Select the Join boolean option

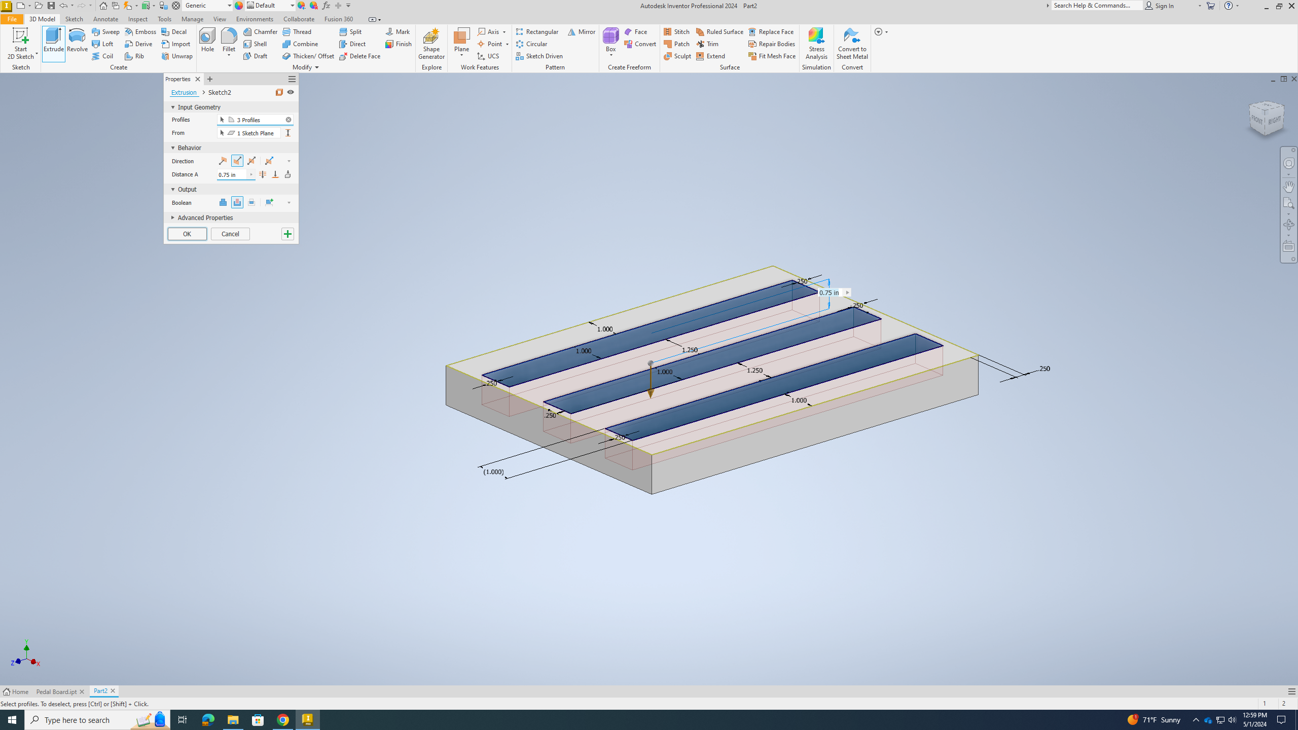click(223, 203)
